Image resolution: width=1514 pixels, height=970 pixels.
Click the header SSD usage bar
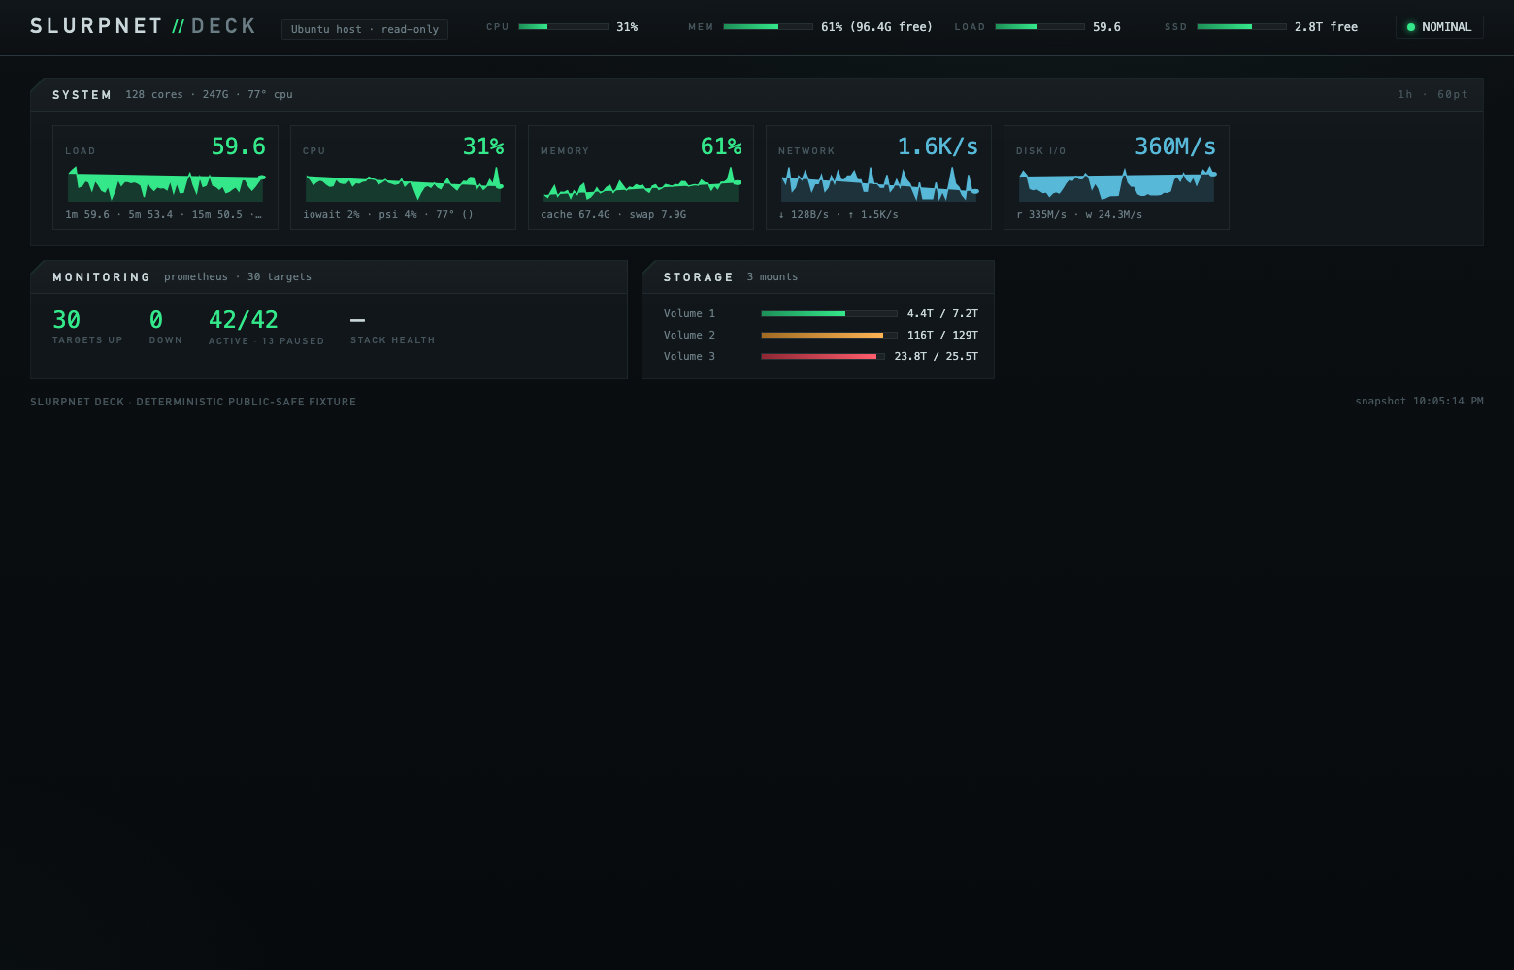1242,27
